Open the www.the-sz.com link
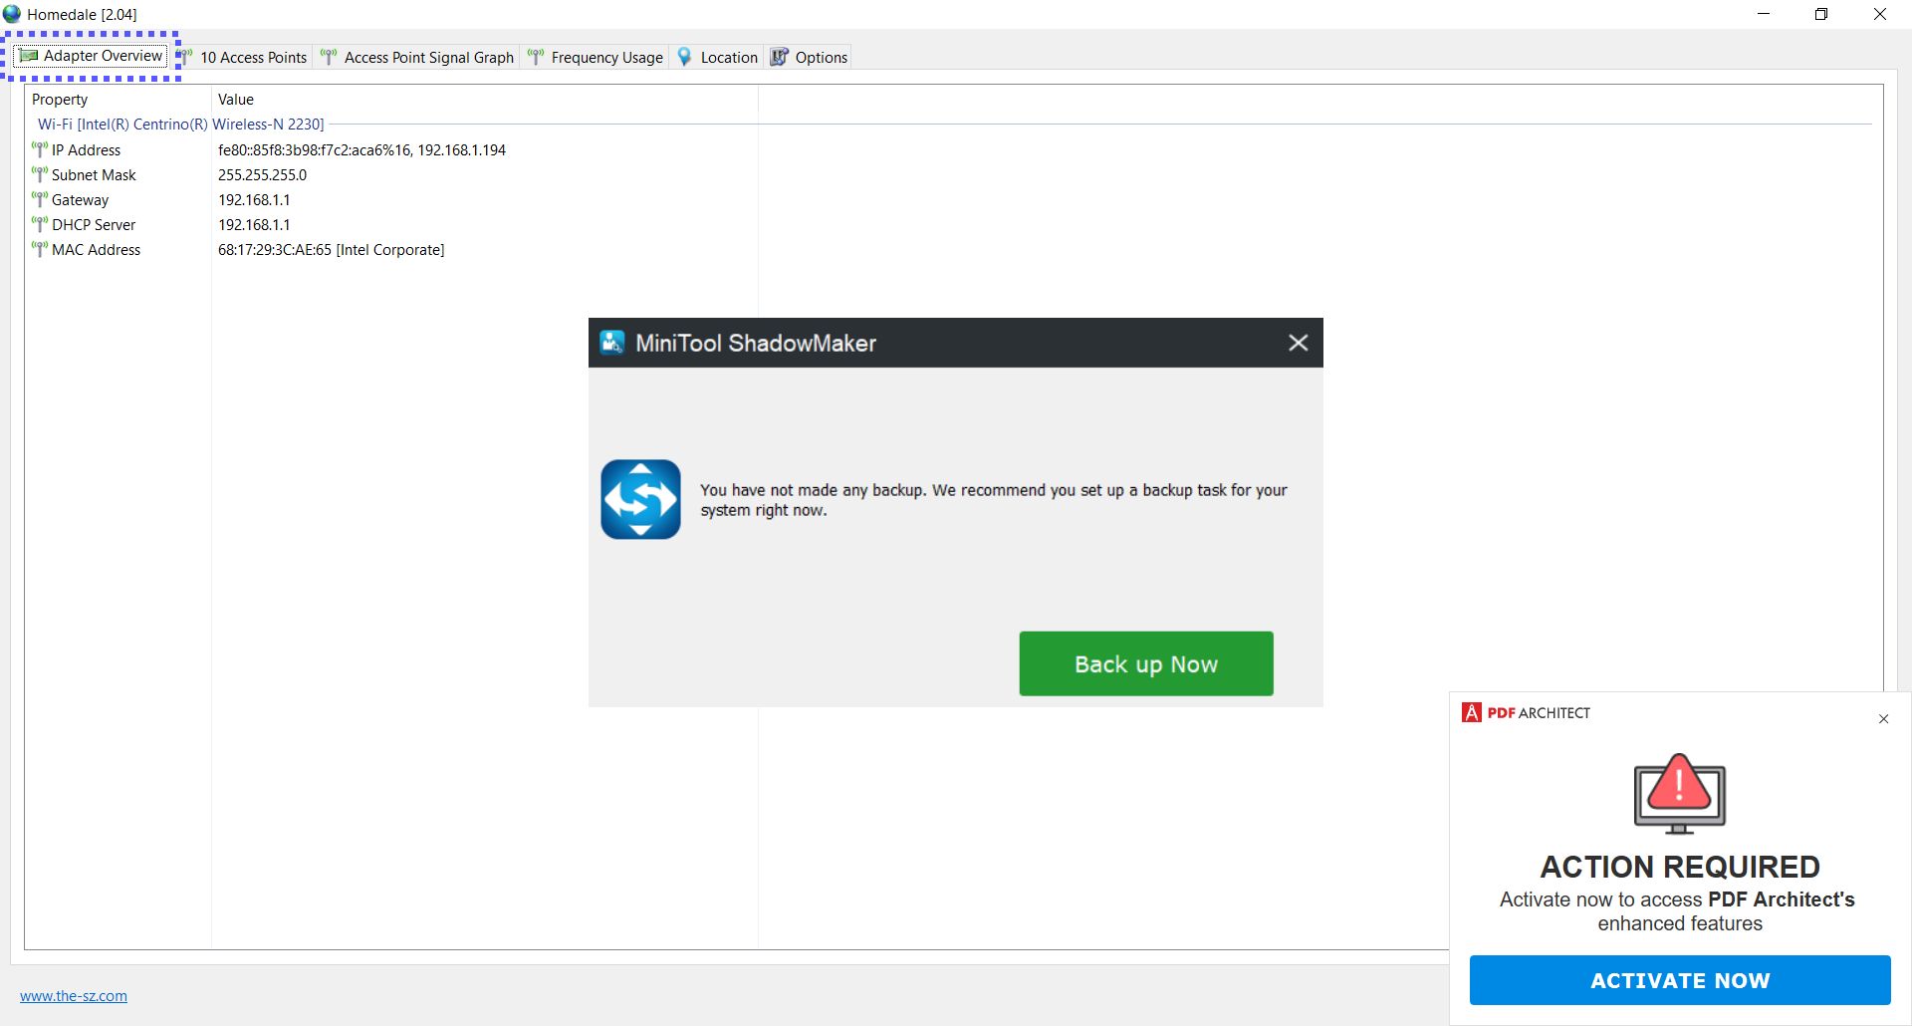 pyautogui.click(x=74, y=996)
